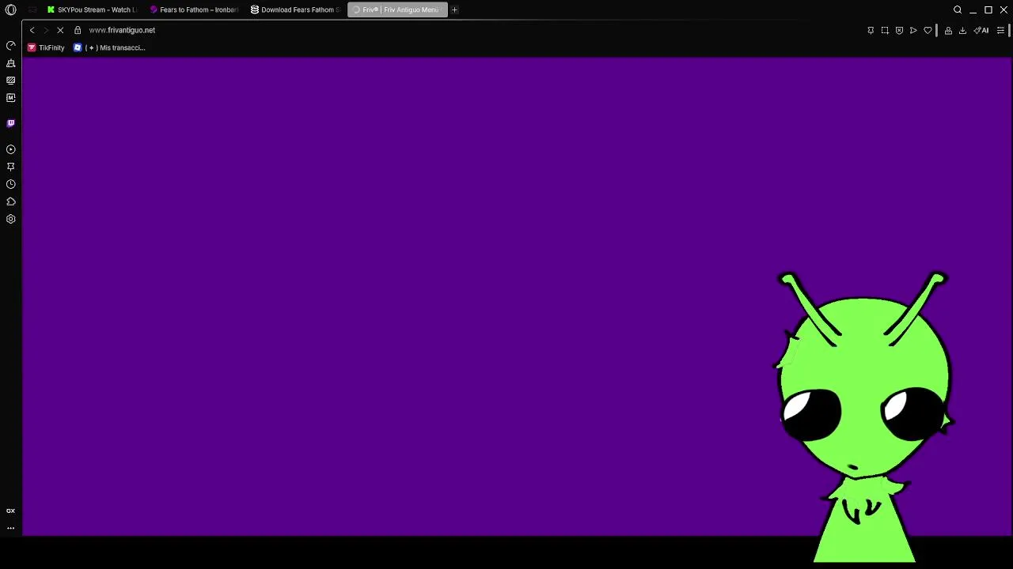
Task: Open a new tab with plus button
Action: [454, 9]
